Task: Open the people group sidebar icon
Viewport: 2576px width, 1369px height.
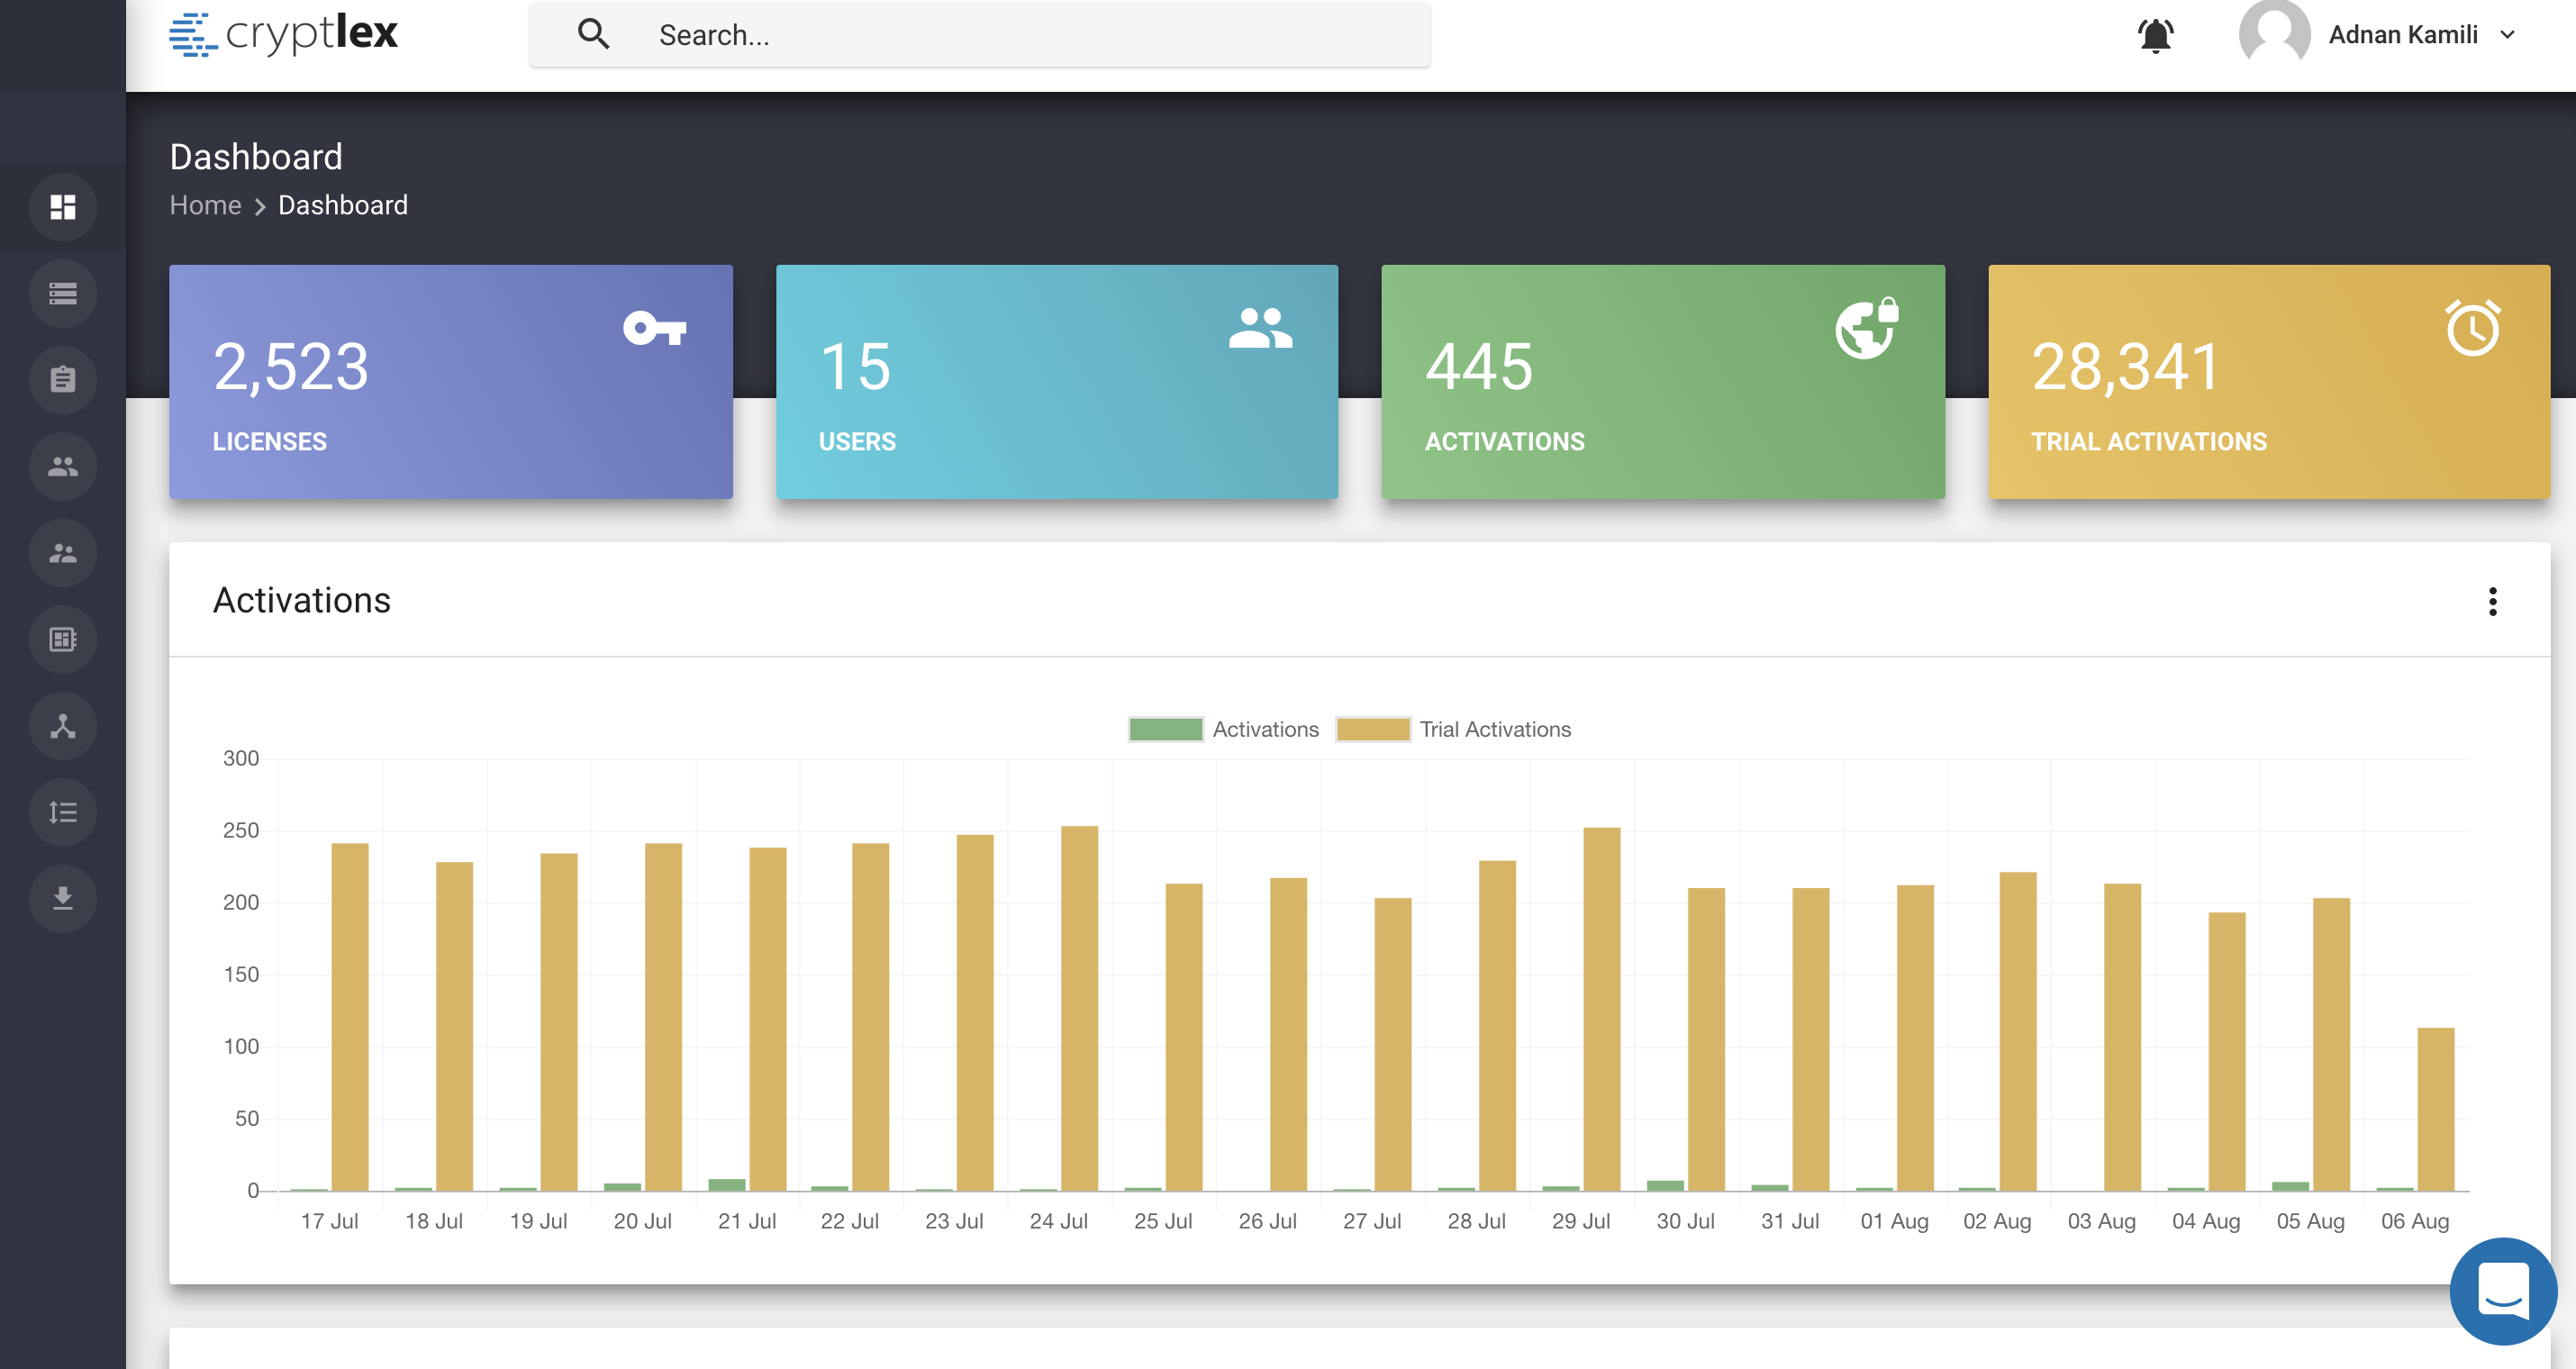Action: click(63, 466)
